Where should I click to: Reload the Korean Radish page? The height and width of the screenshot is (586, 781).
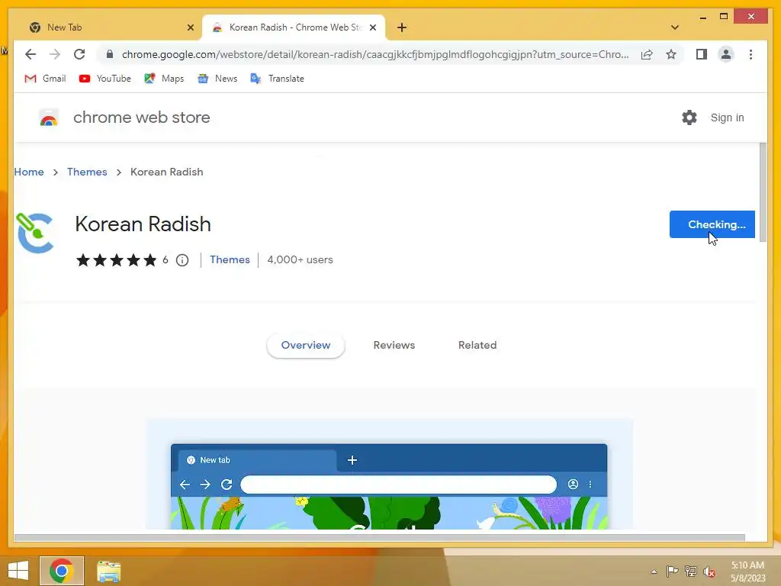tap(79, 54)
